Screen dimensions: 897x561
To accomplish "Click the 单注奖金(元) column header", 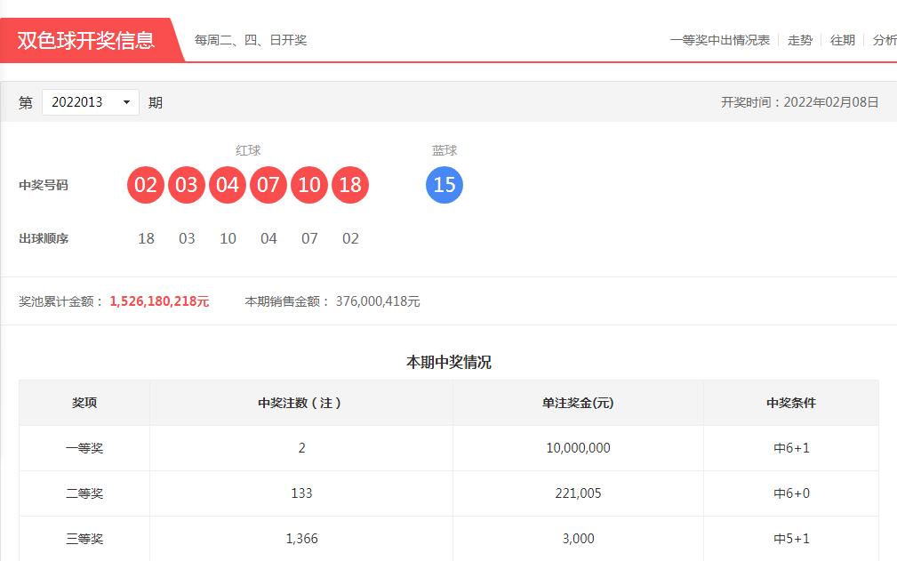I will 578,403.
